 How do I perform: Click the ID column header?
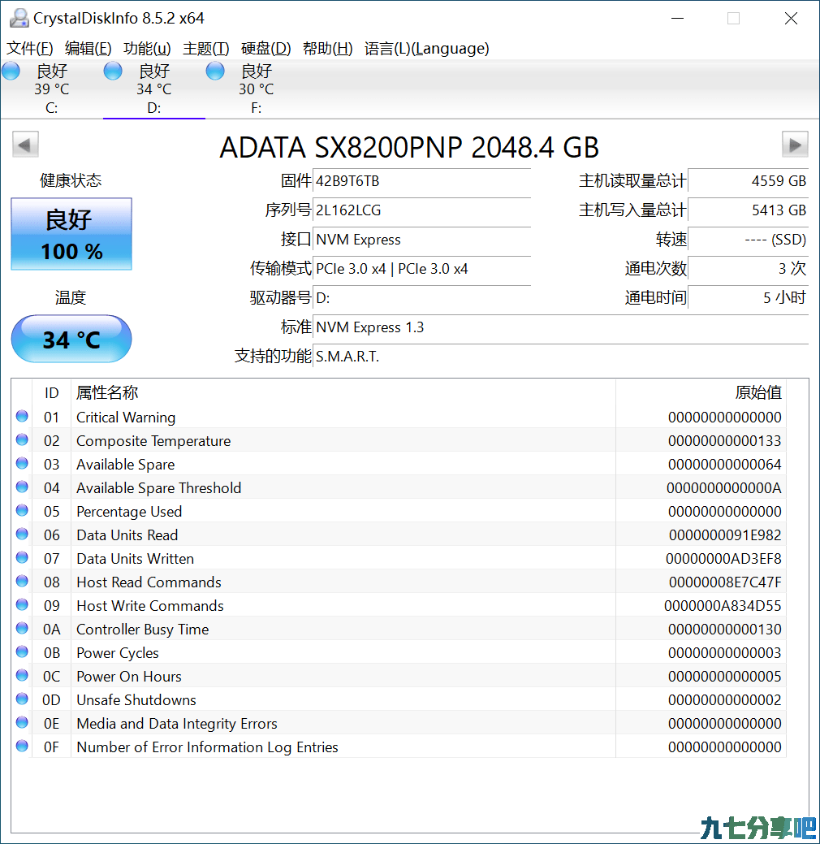click(x=52, y=392)
